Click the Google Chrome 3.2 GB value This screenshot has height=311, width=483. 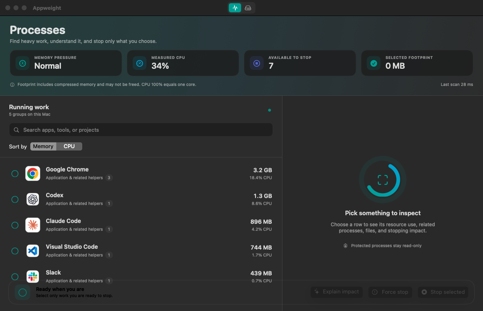262,170
